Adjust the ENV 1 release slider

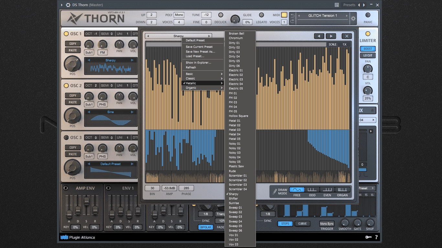pyautogui.click(x=138, y=212)
